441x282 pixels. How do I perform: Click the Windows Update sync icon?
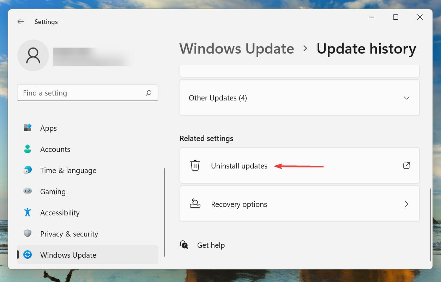pos(28,255)
